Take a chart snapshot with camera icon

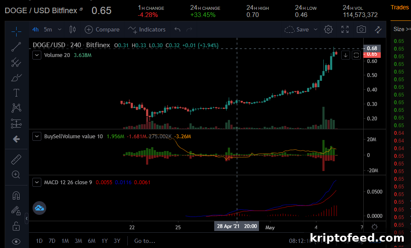[361, 29]
